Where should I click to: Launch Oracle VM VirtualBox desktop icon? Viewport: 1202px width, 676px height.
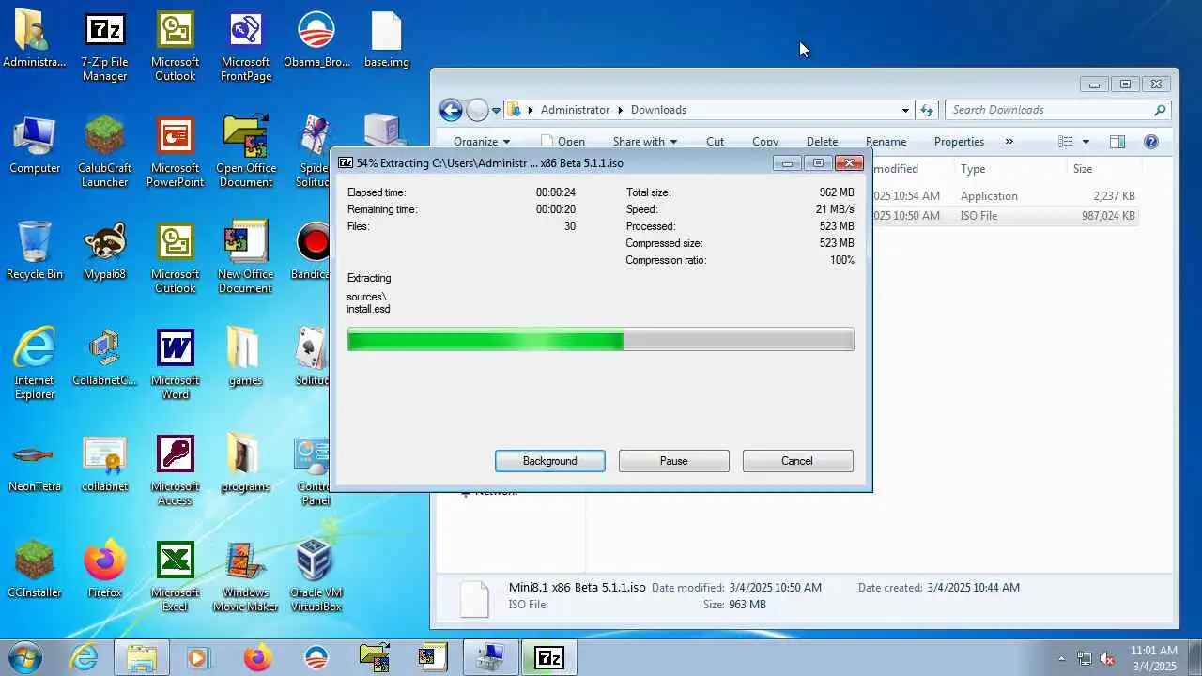(316, 576)
